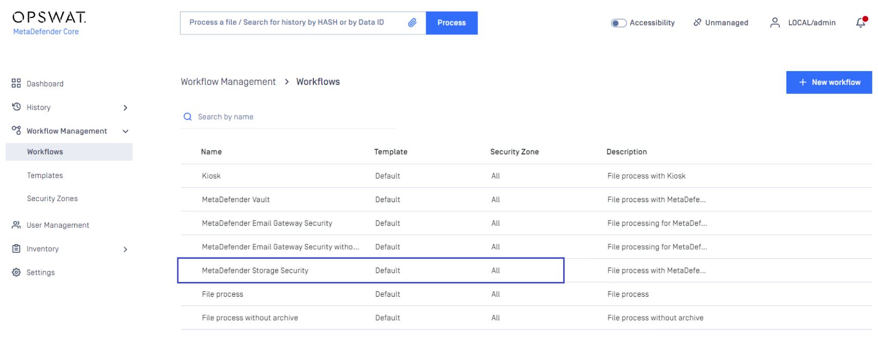The width and height of the screenshot is (878, 349).
Task: Click the Security Zone column header
Action: (514, 152)
